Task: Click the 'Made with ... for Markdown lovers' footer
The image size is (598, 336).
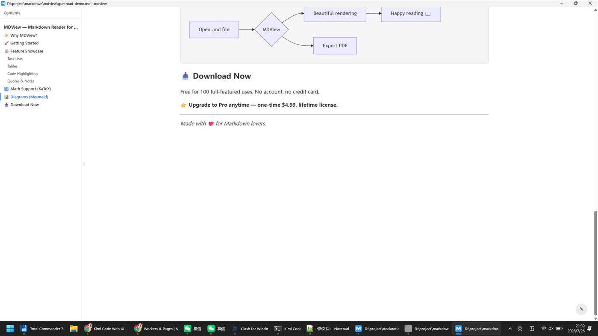Action: [x=223, y=124]
